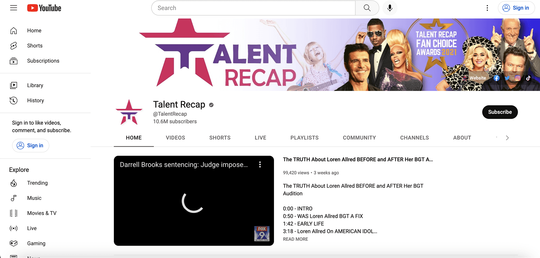Open the hamburger guide menu

pyautogui.click(x=13, y=8)
